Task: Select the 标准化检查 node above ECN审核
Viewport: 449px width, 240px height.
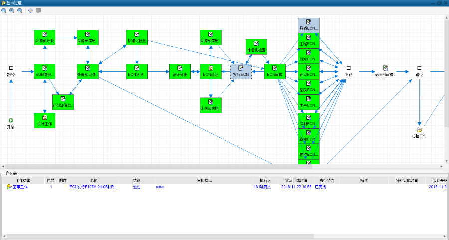Action: 256,47
